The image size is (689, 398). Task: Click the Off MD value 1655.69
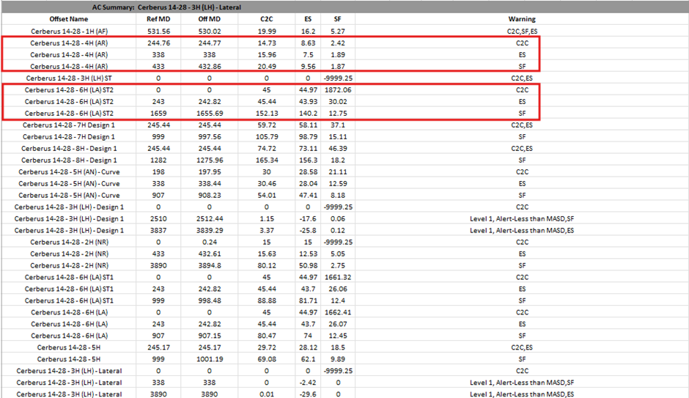tap(209, 113)
